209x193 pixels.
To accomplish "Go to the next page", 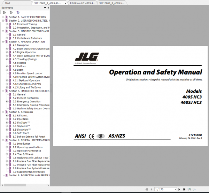I will click(x=179, y=189).
